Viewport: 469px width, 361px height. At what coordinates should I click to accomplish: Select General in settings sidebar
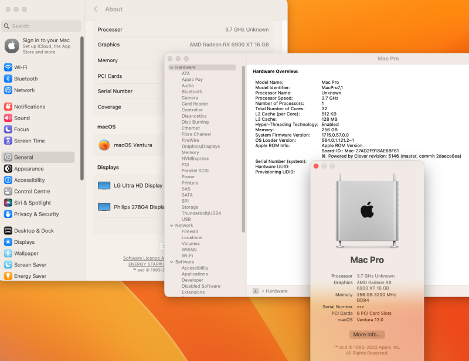[x=23, y=157]
